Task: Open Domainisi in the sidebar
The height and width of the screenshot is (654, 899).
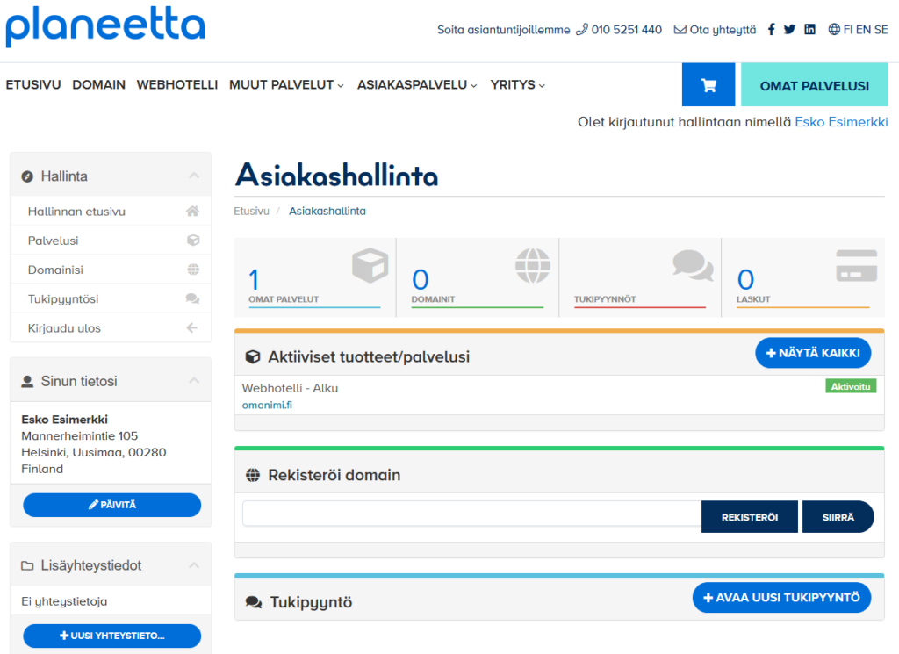Action: pyautogui.click(x=111, y=270)
